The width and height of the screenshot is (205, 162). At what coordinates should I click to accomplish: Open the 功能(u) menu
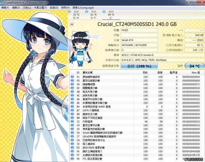27,8
